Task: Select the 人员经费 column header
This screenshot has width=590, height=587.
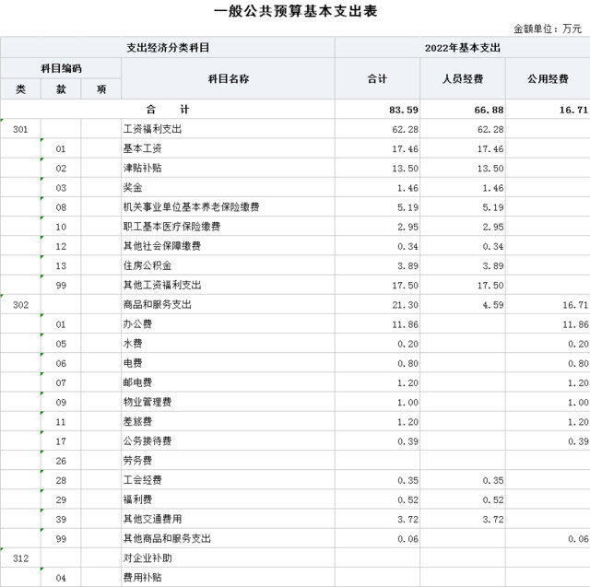Action: [x=462, y=78]
